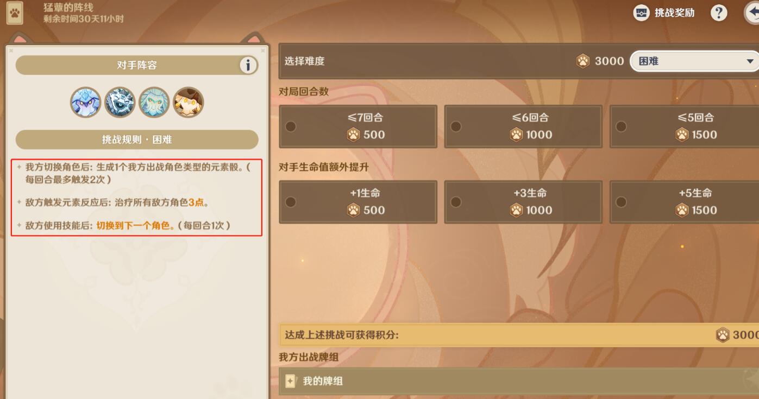759x399 pixels.
Task: Select the ≤6回合 1000 point option
Action: (x=523, y=126)
